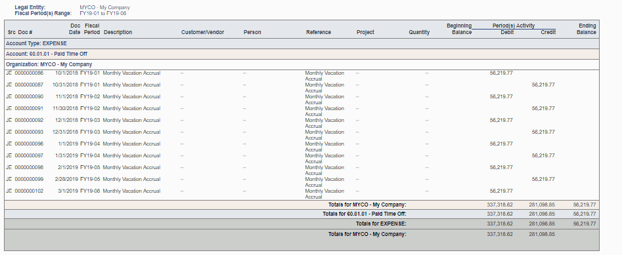The height and width of the screenshot is (255, 622).
Task: Click the Debit column header
Action: coord(507,33)
